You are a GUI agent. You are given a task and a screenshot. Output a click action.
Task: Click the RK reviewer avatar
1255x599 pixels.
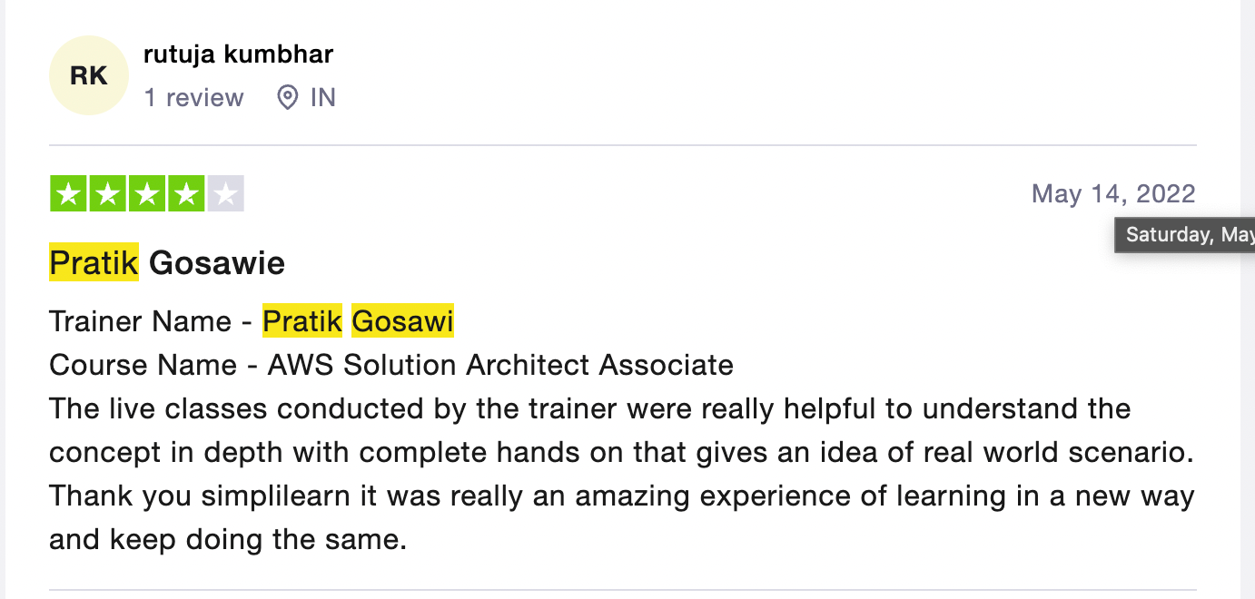(89, 76)
